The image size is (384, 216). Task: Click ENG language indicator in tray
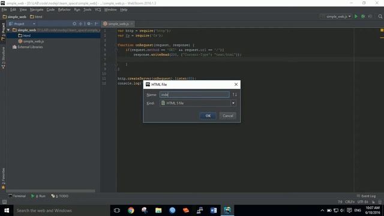358,211
